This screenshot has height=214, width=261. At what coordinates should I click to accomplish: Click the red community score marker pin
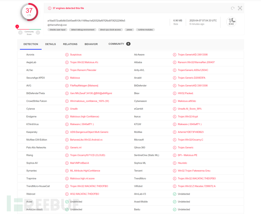click(x=17, y=27)
